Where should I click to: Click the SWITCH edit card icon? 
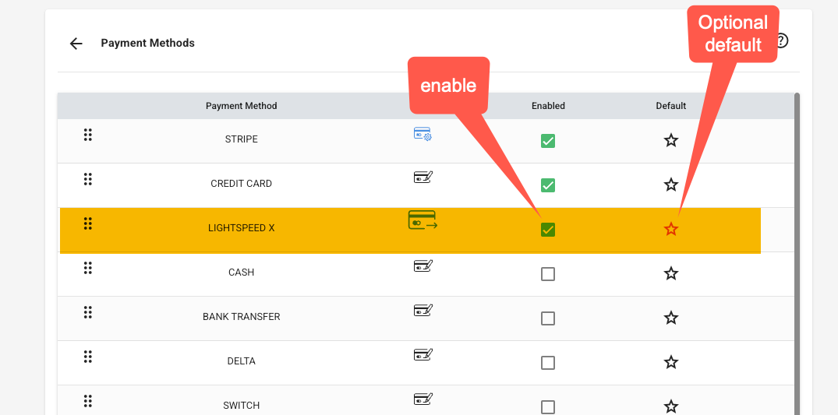tap(423, 399)
